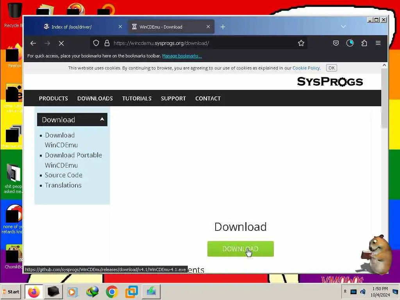
Task: Bookmark this page with the star icon
Action: click(301, 43)
